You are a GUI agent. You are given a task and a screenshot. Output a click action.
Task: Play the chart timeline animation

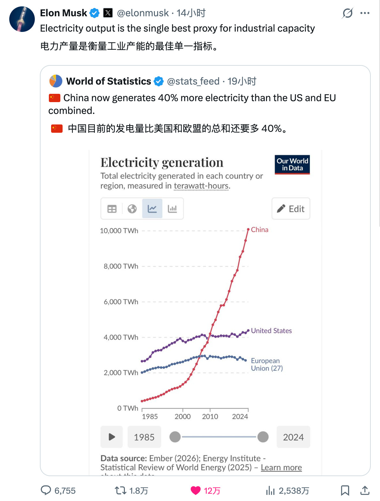click(x=111, y=437)
